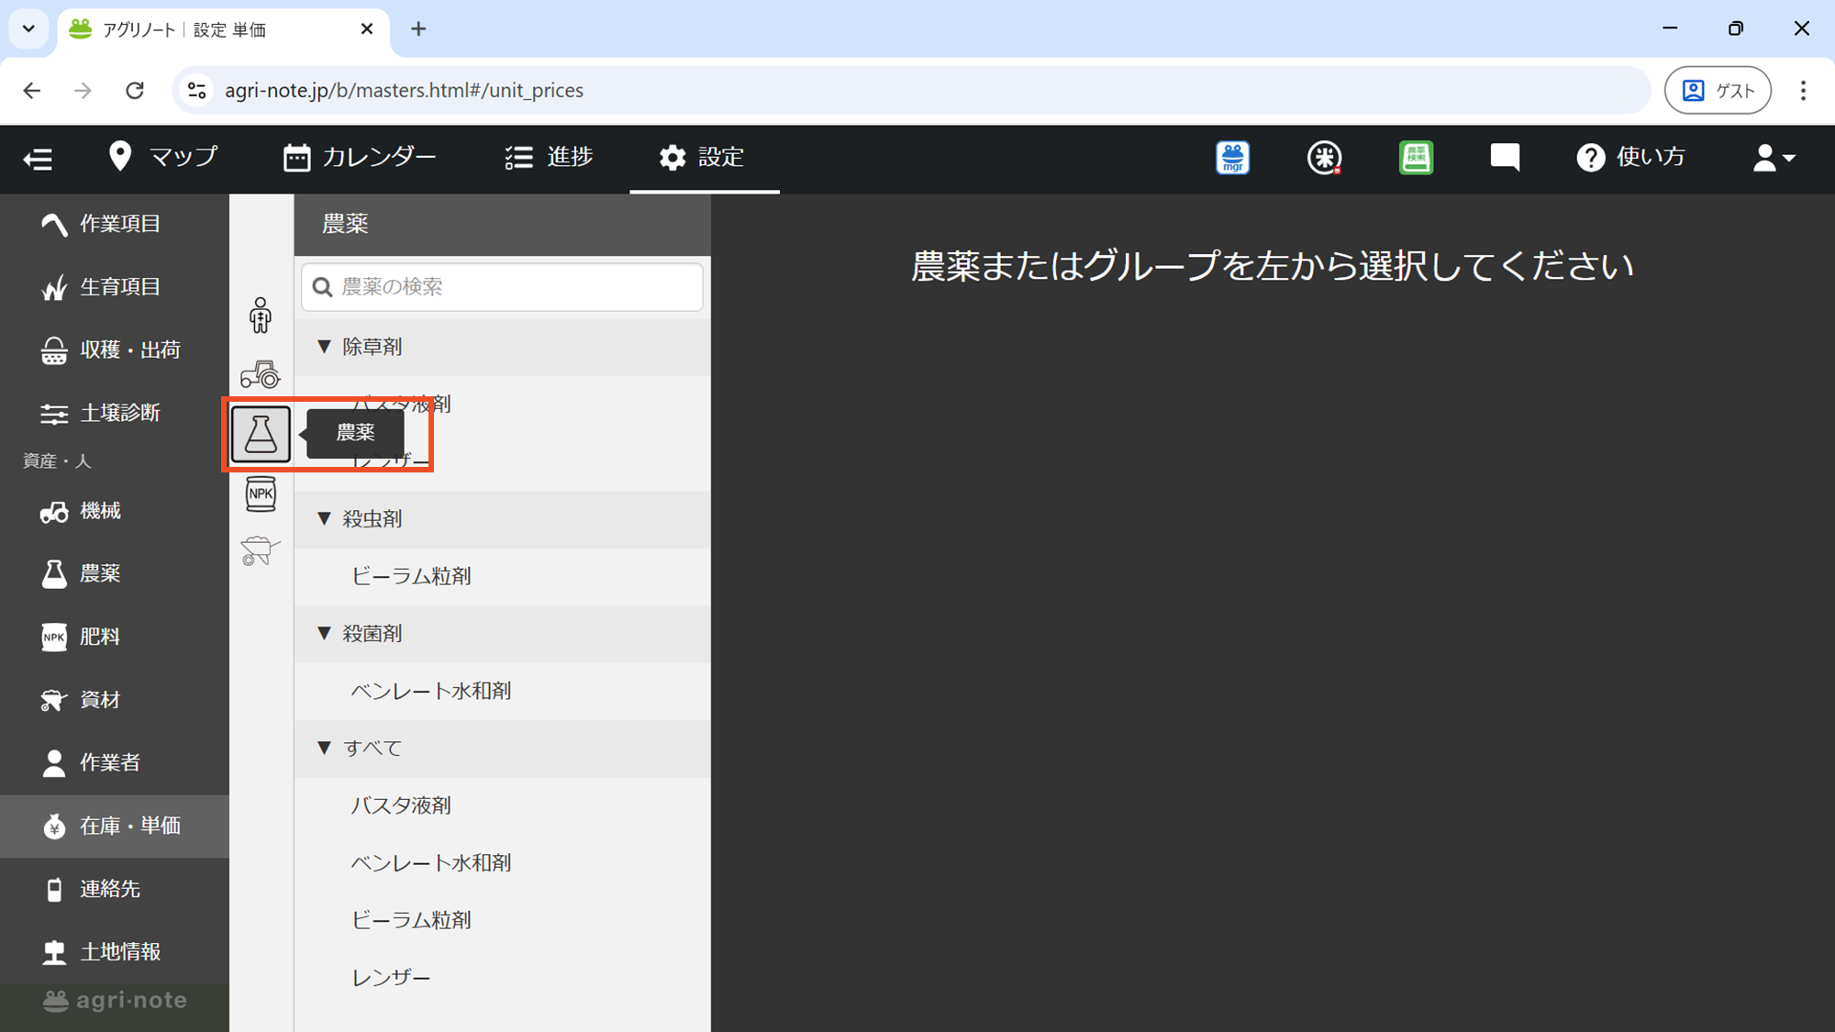Click the 収穫・出荷 basket icon
Image resolution: width=1835 pixels, height=1032 pixels.
tap(54, 350)
